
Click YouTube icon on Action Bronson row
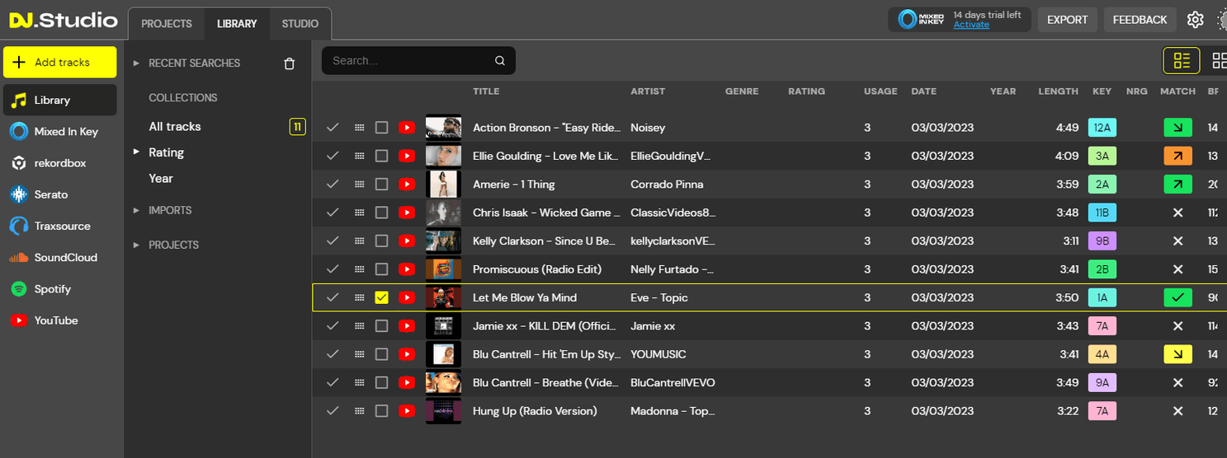[406, 128]
